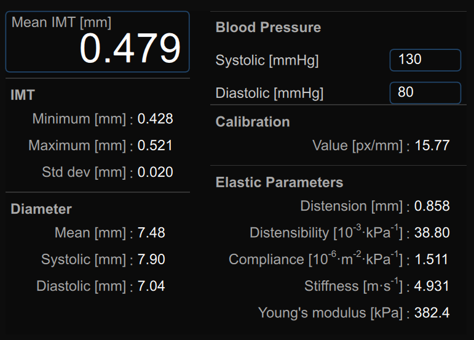Select the calibration value 15.77
Image resolution: width=474 pixels, height=340 pixels.
click(432, 146)
